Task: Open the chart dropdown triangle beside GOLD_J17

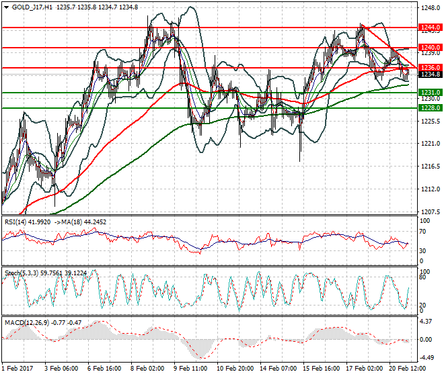Action: (x=6, y=7)
